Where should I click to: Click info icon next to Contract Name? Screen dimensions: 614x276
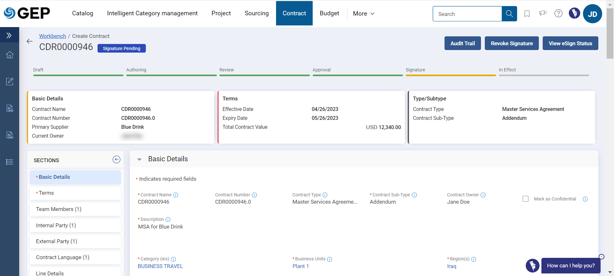(176, 195)
